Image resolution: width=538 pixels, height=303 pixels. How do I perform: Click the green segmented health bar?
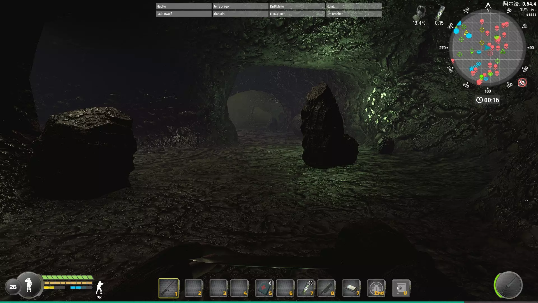[67, 277]
